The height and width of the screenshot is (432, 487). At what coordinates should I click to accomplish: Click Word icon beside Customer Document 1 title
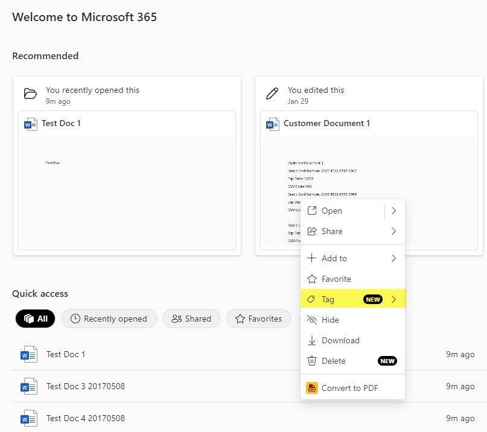click(272, 124)
